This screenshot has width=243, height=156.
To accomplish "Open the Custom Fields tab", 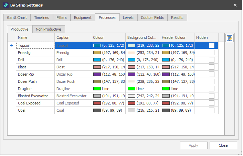I will tap(152, 18).
